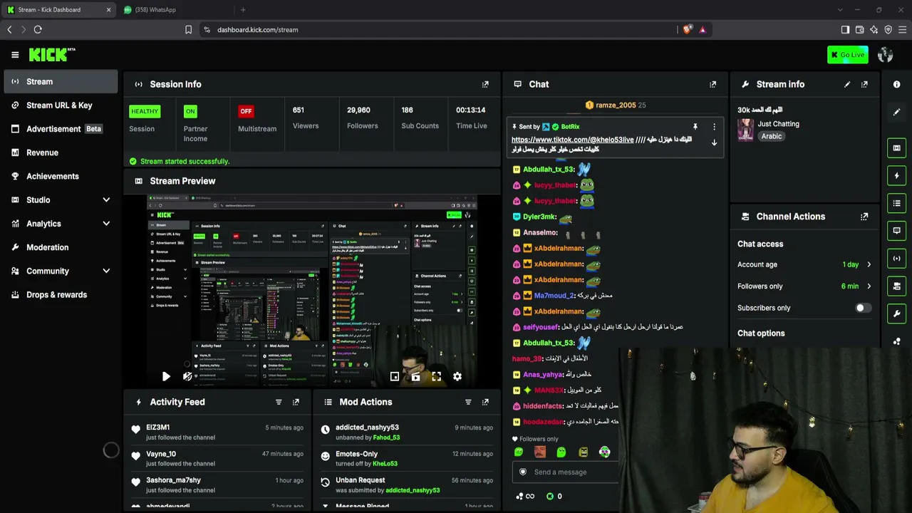Open KheLo53 link in the Emotes-Only mod action
The height and width of the screenshot is (513, 912).
pos(385,464)
